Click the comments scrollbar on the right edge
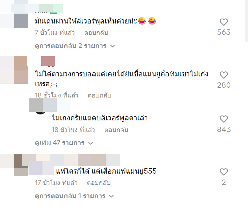 tap(246, 21)
